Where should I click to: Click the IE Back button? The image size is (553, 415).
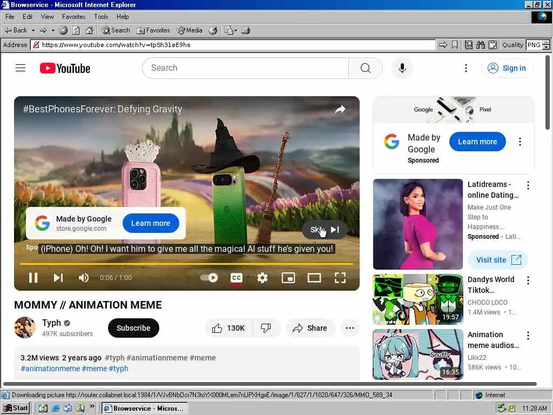click(x=16, y=30)
